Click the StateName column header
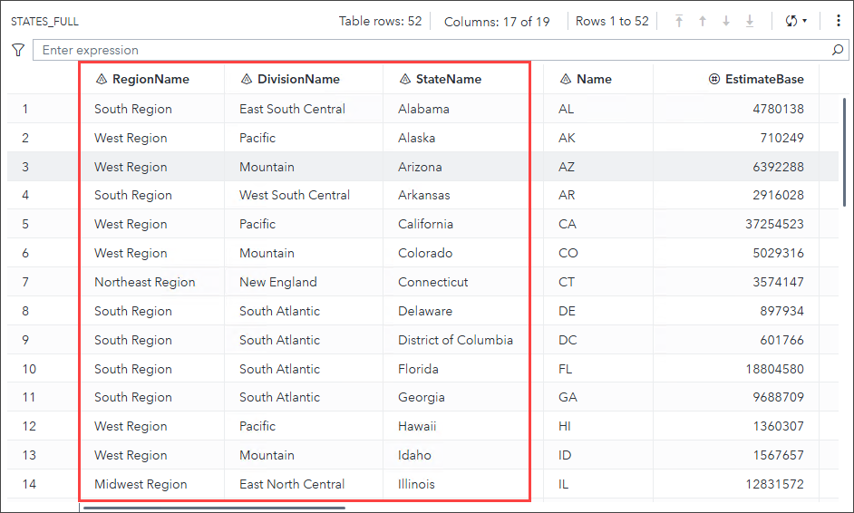This screenshot has width=854, height=513. pos(449,79)
